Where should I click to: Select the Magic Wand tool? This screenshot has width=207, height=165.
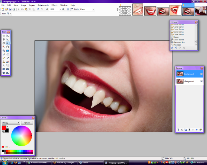tap(4, 47)
